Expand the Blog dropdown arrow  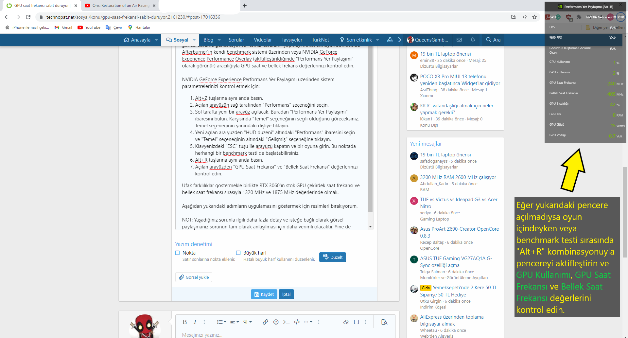[x=219, y=40]
